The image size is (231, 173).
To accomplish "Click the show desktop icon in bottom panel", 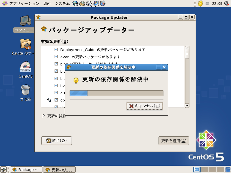I will tap(4, 170).
